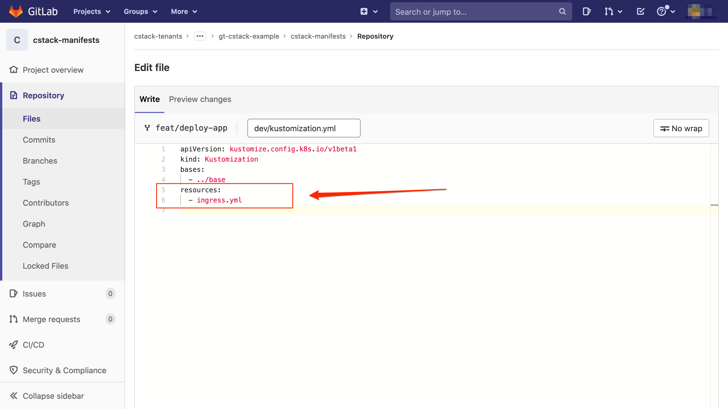Click the branch fork icon beside feat/deploy-app
728x409 pixels.
pos(147,128)
